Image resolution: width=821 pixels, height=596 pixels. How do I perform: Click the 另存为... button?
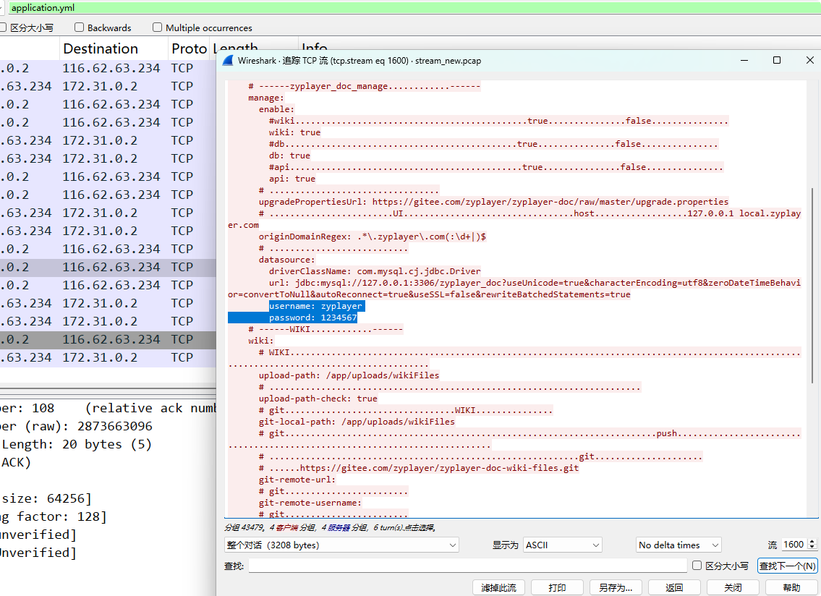pos(616,587)
